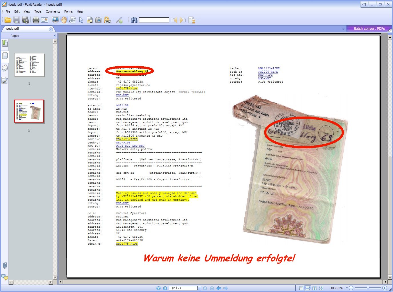This screenshot has height=292, width=393.
Task: Open the Bookmarks side panel
Action: click(5, 43)
